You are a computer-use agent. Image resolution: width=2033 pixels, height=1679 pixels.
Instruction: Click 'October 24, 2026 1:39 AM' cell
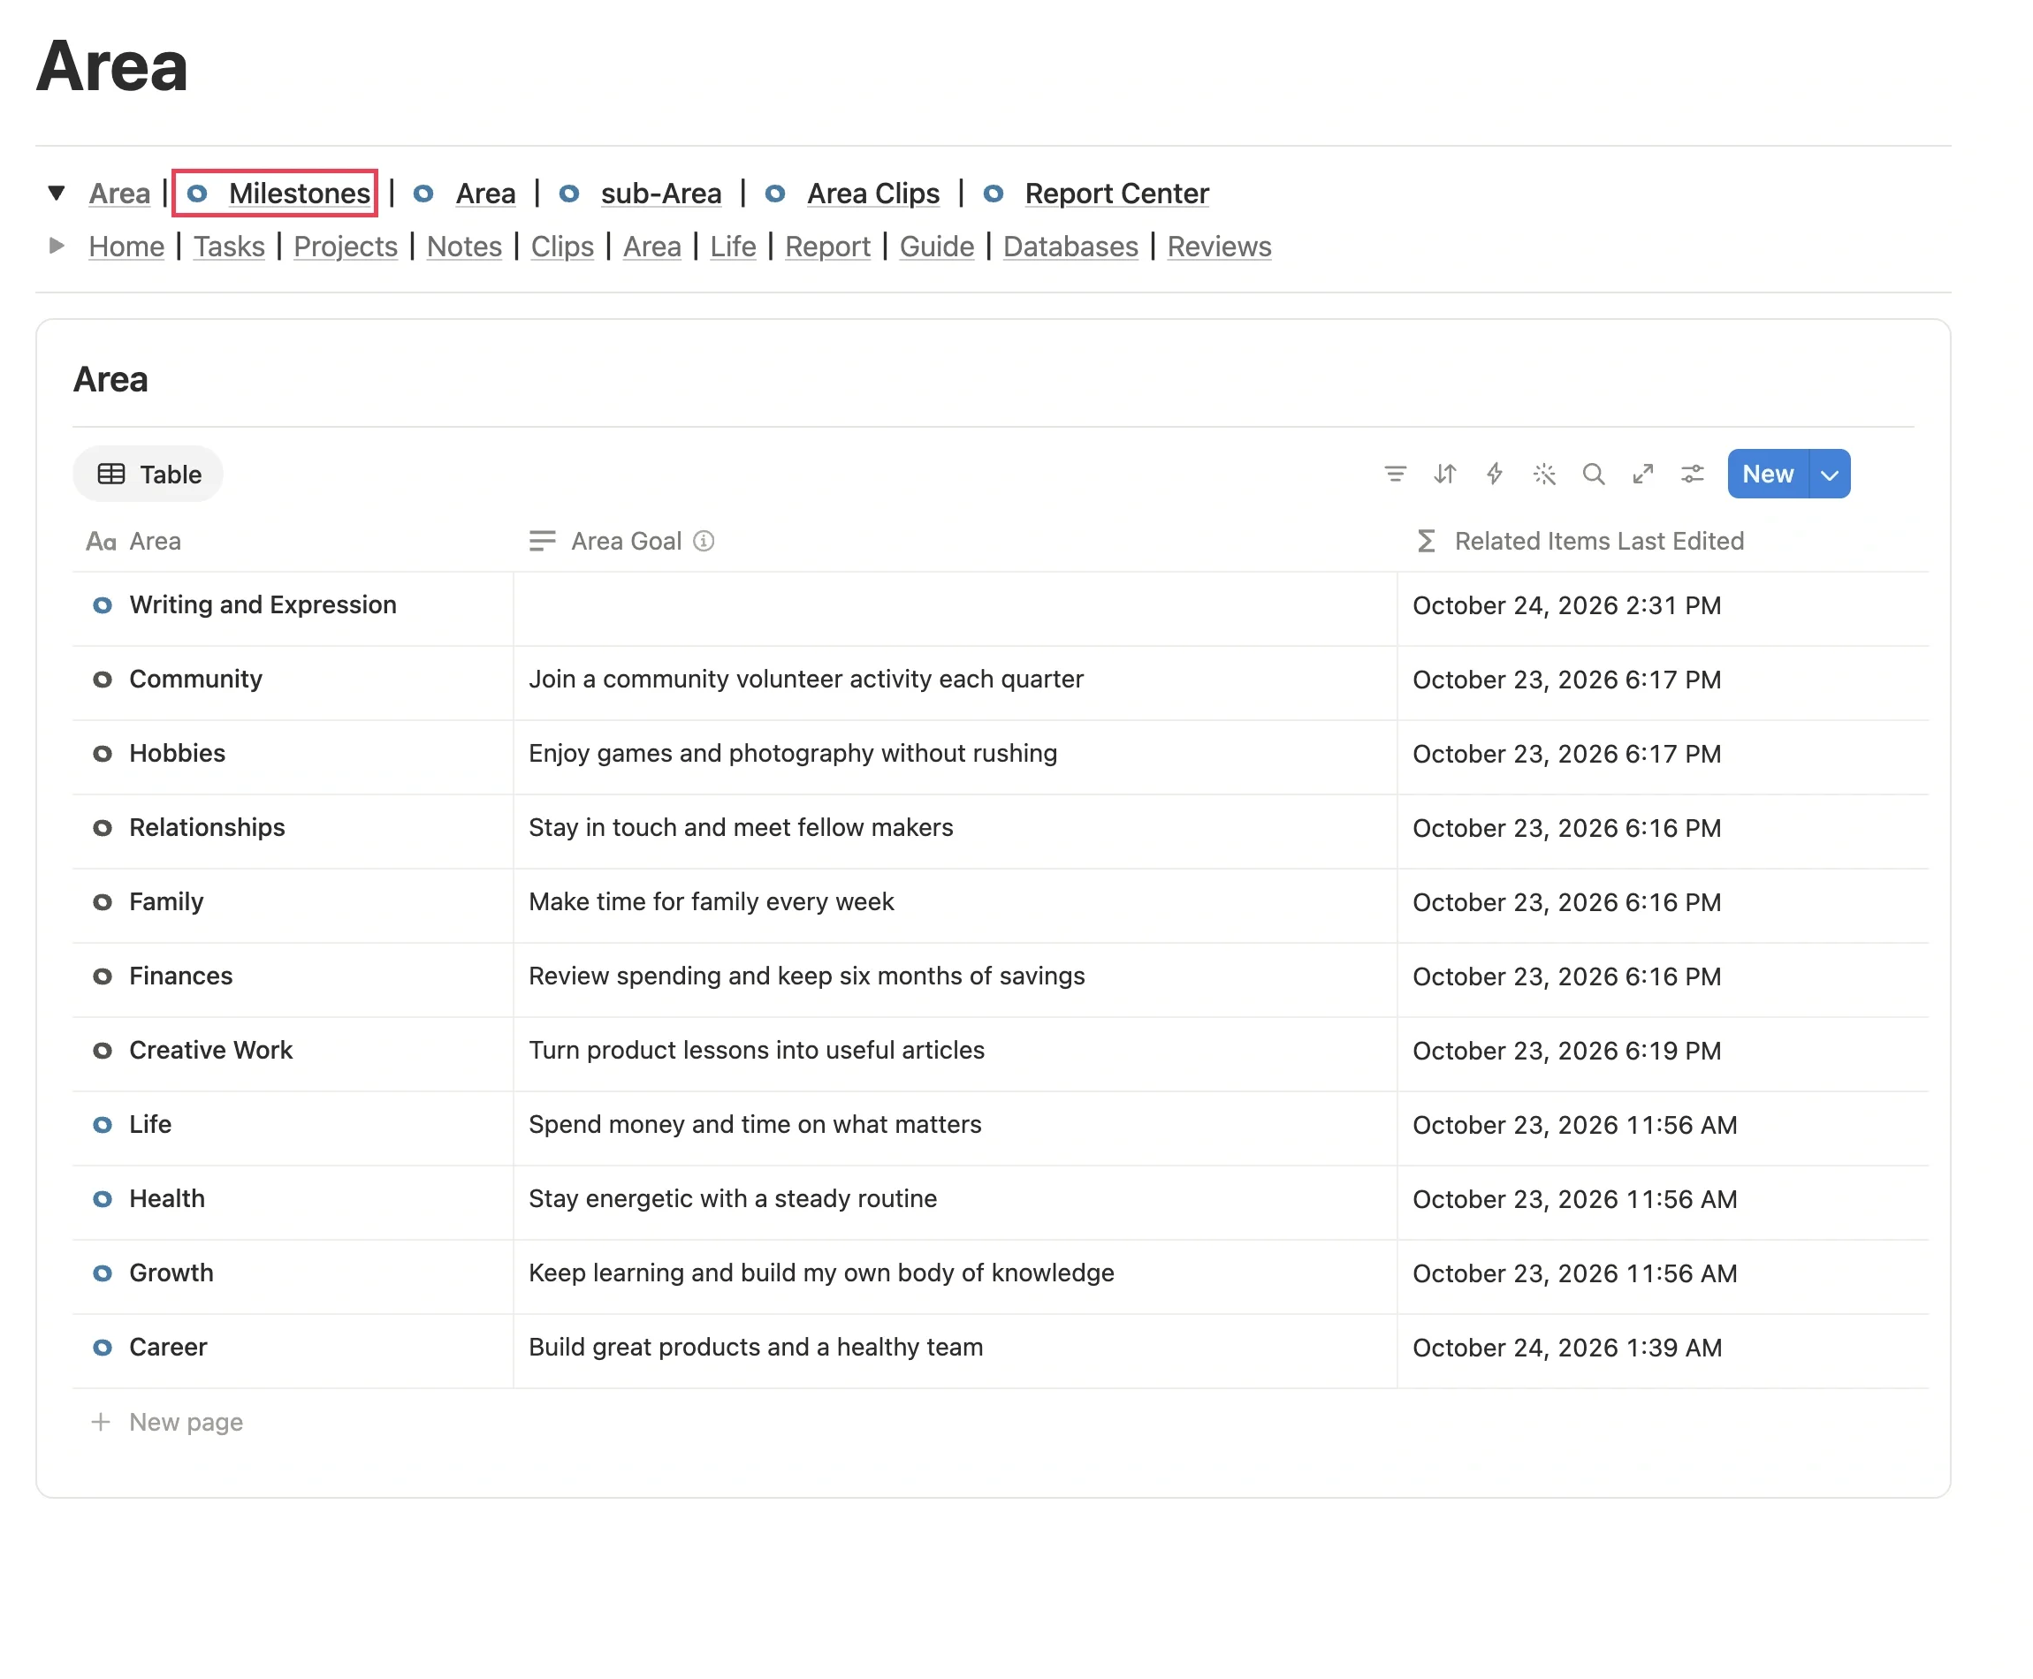(1664, 1352)
